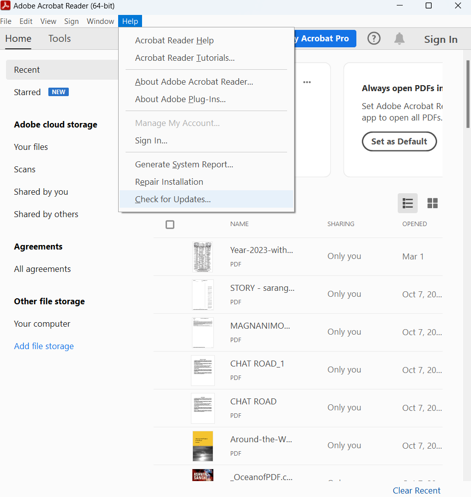This screenshot has height=497, width=471.
Task: Open the Around-the-W PDF thumbnail
Action: [202, 446]
